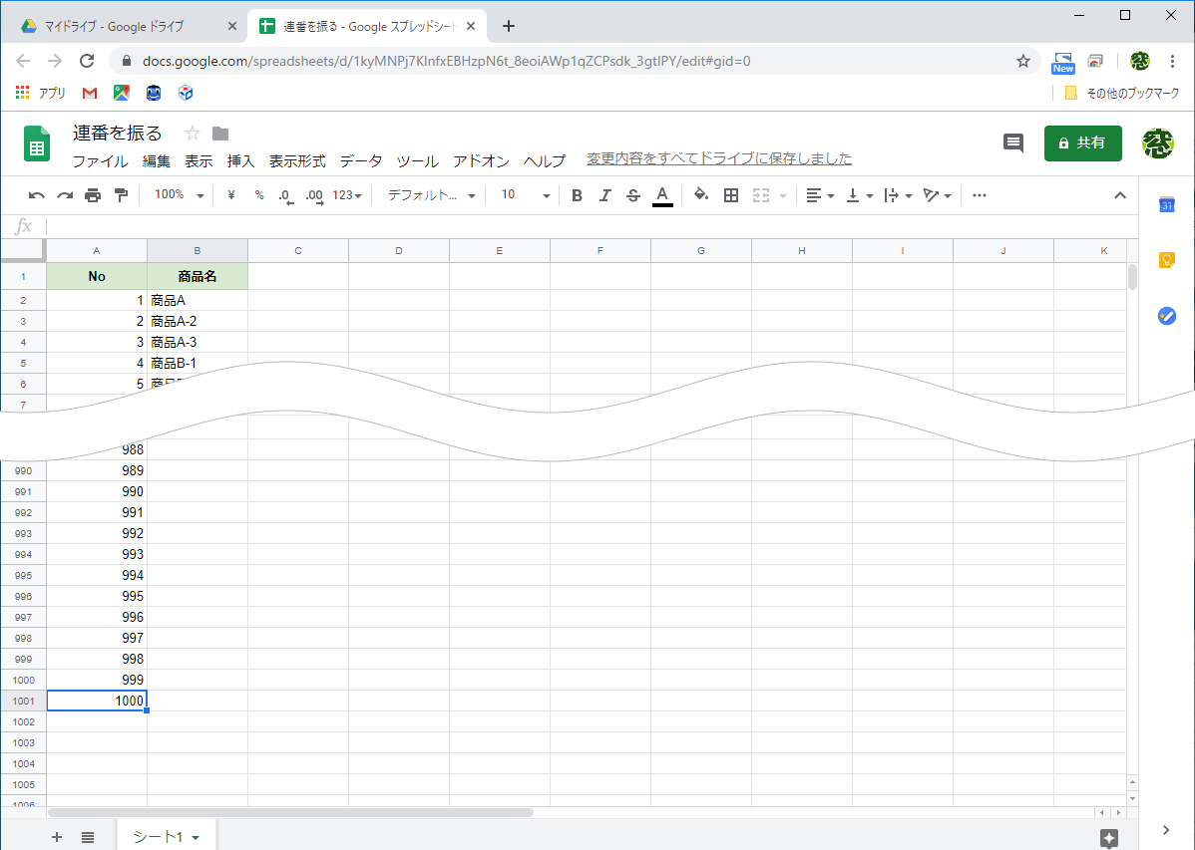Open Gmail bookmark icon
Screen dimensions: 1195x850
(89, 93)
